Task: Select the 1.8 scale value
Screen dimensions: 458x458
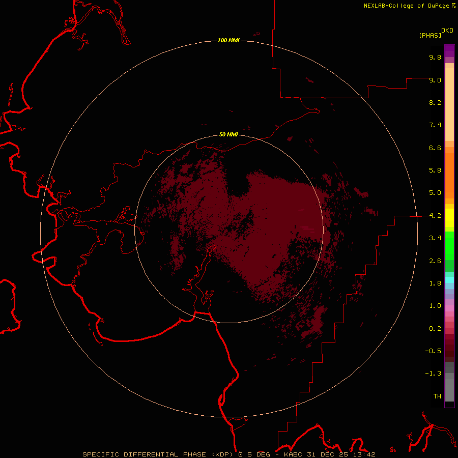Action: pyautogui.click(x=435, y=283)
